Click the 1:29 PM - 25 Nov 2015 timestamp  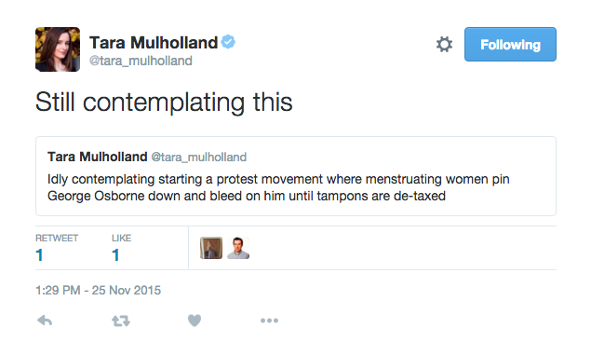tap(98, 291)
